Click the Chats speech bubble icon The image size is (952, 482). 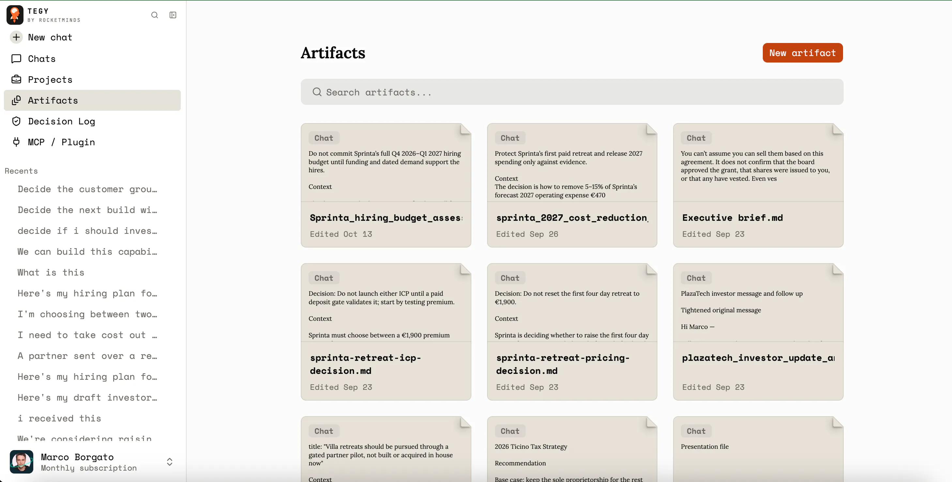16,59
